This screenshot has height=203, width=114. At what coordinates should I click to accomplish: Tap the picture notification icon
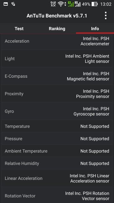click(x=6, y=4)
